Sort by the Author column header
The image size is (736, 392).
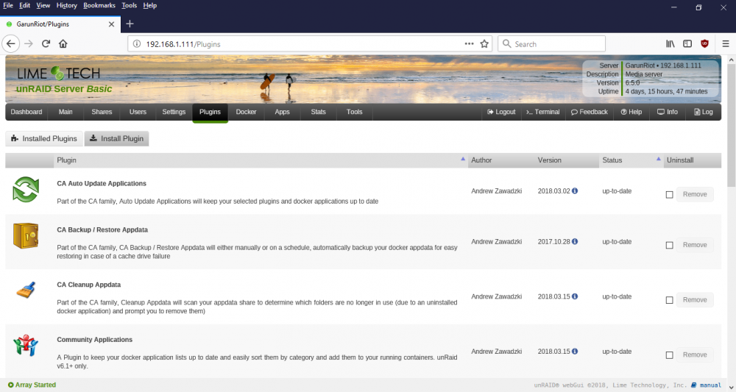pos(501,160)
